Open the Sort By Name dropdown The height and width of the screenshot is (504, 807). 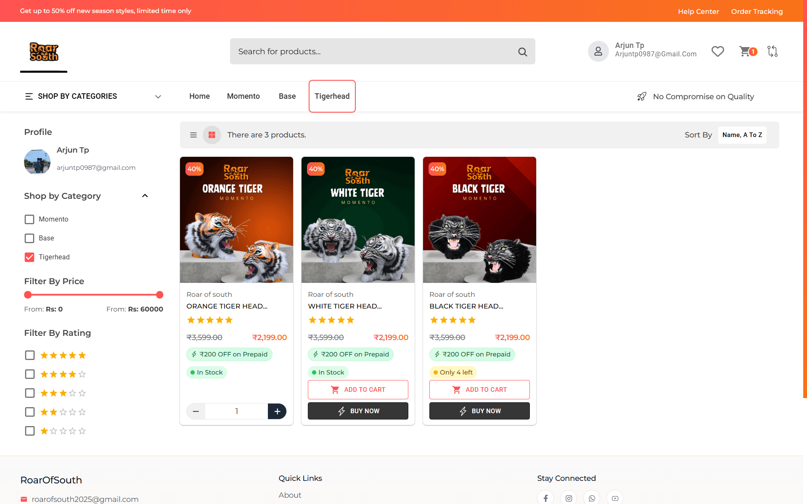[x=742, y=135]
